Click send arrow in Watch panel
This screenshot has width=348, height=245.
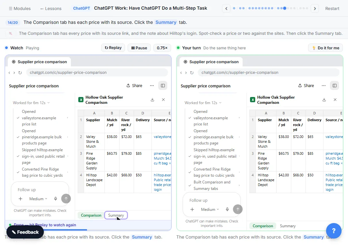66,199
